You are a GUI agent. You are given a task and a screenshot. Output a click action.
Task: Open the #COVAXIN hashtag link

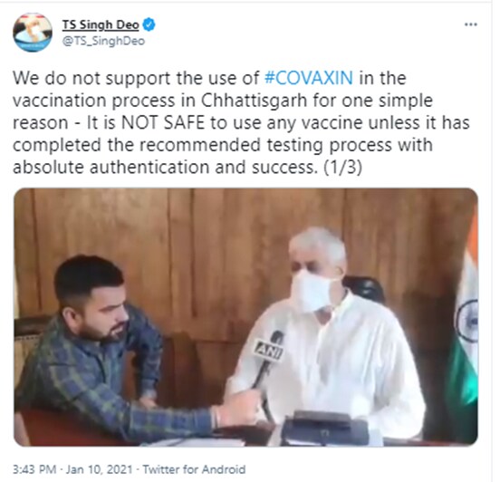[x=309, y=78]
